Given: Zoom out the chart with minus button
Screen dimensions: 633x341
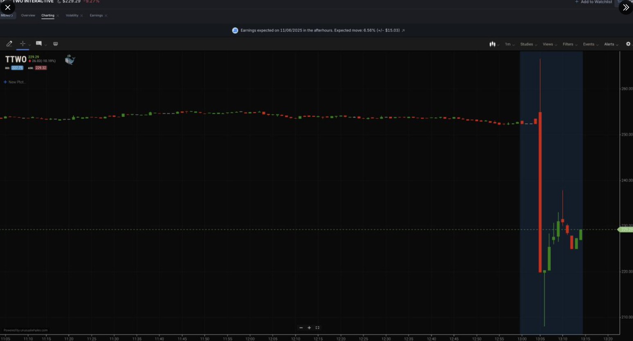Looking at the screenshot, I should pyautogui.click(x=301, y=328).
